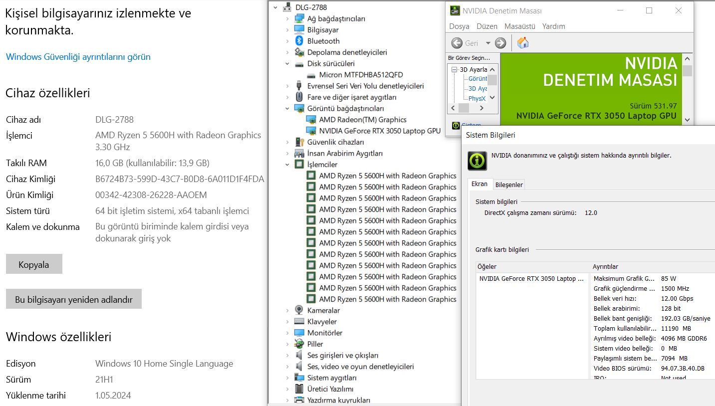Open the PhysX link in task tree

tap(477, 99)
